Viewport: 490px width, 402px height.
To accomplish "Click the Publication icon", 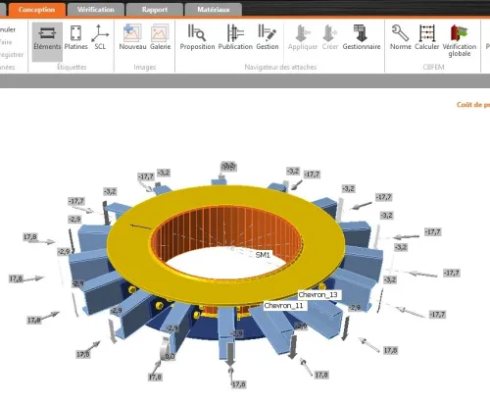I will (235, 37).
